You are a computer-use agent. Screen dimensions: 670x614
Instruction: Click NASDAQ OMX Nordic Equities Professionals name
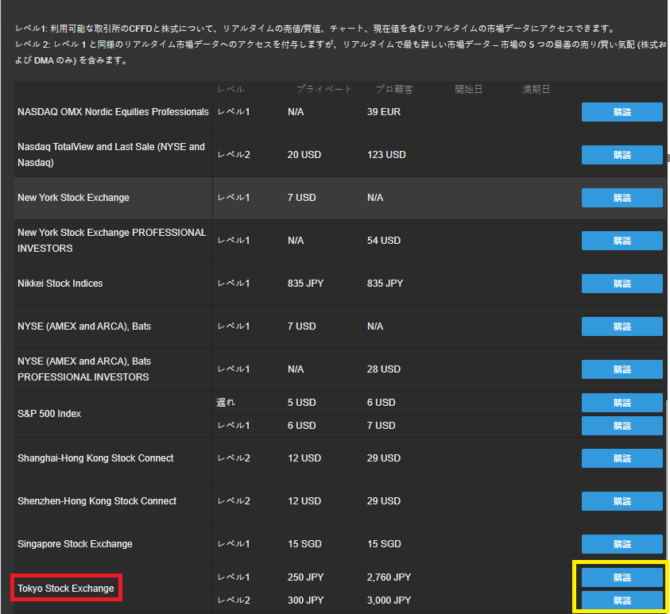pyautogui.click(x=113, y=112)
